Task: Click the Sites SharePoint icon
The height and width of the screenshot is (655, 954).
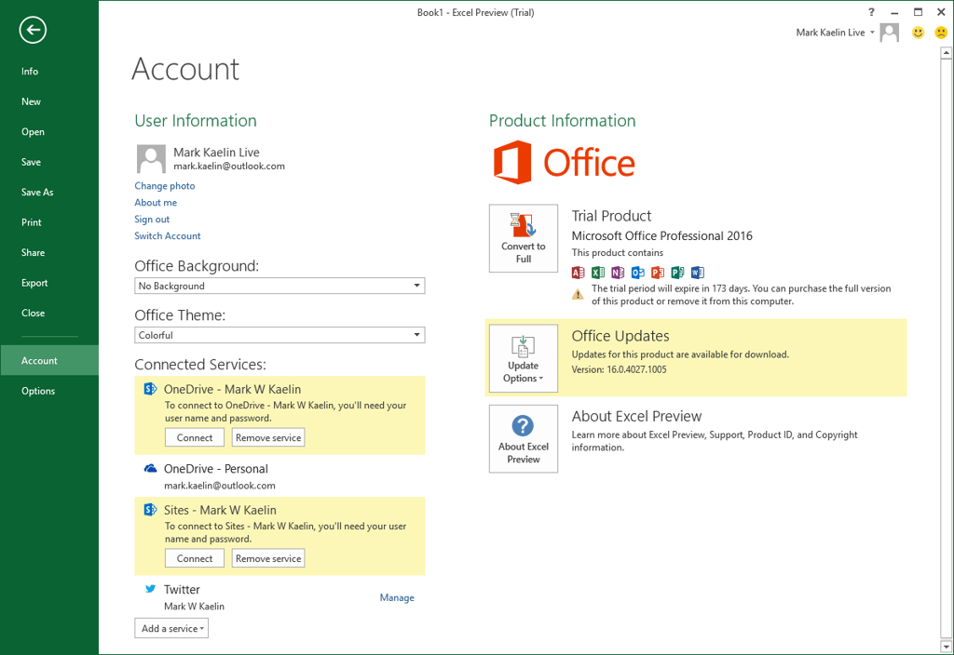Action: (150, 510)
